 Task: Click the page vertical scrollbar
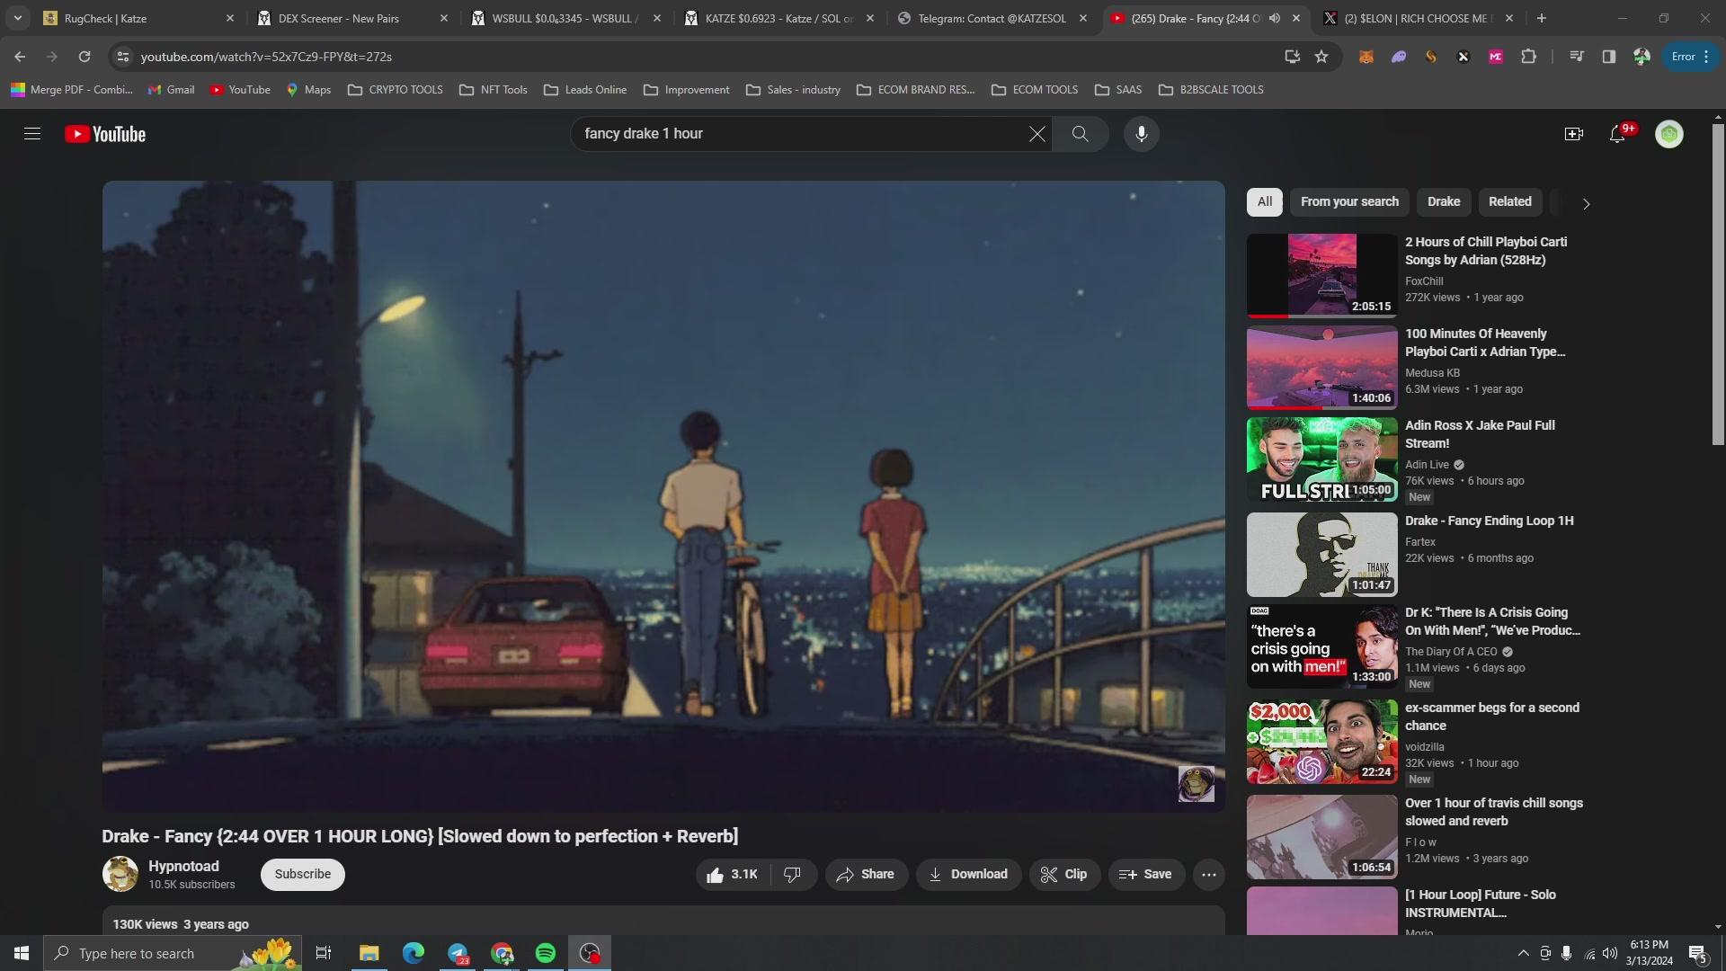1718,283
